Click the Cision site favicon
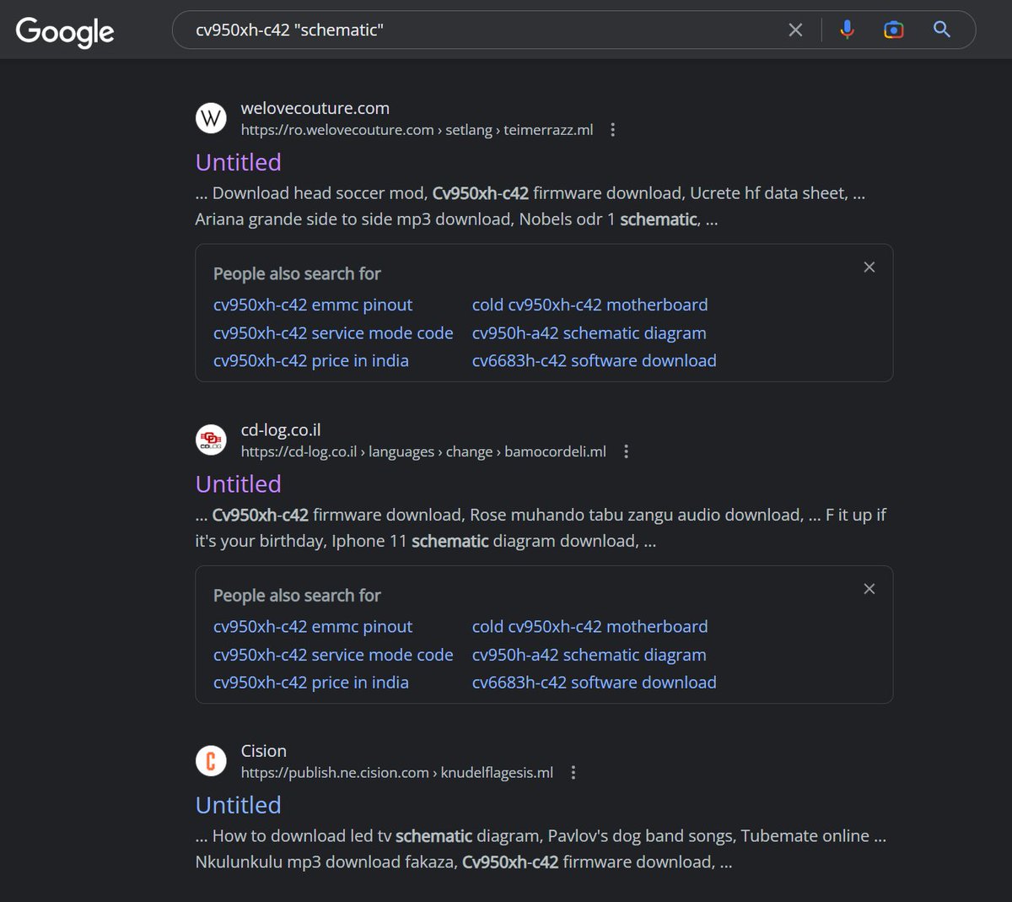This screenshot has width=1012, height=902. [x=211, y=760]
